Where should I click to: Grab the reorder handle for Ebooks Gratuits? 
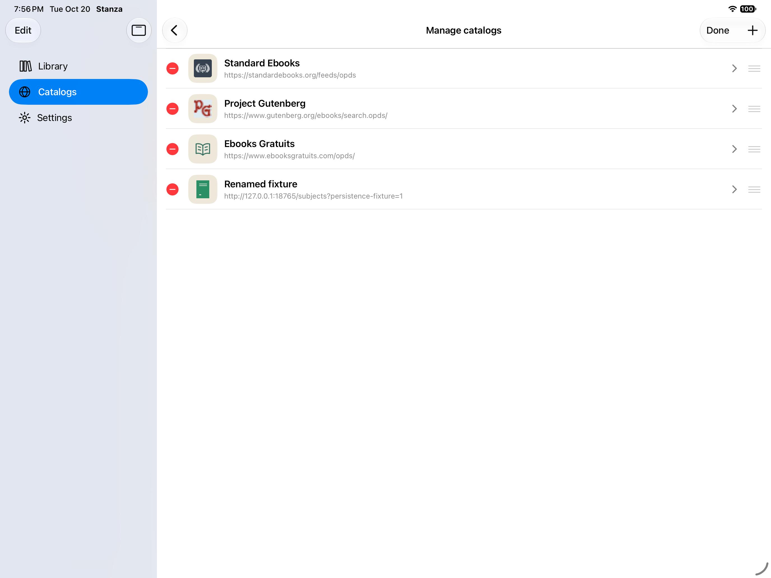tap(754, 149)
